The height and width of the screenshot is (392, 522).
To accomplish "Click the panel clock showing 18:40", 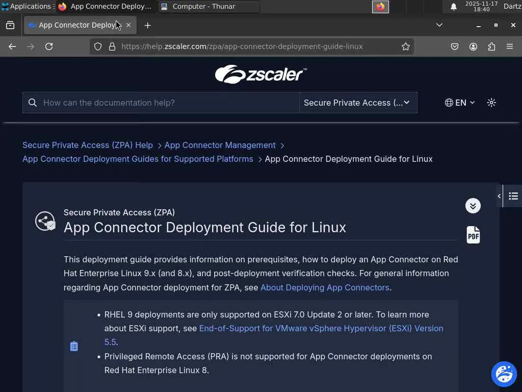I will 481,6.
